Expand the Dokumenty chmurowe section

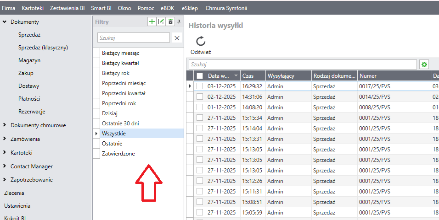[x=5, y=125]
